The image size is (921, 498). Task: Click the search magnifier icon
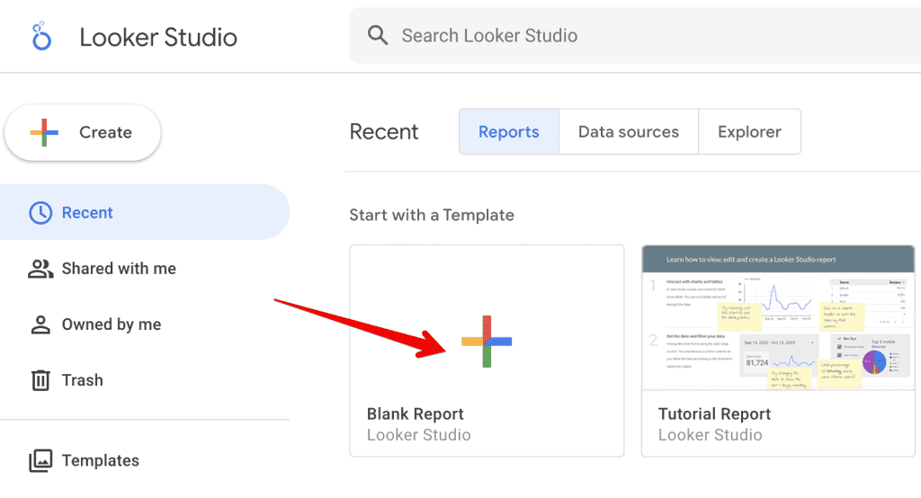tap(378, 35)
